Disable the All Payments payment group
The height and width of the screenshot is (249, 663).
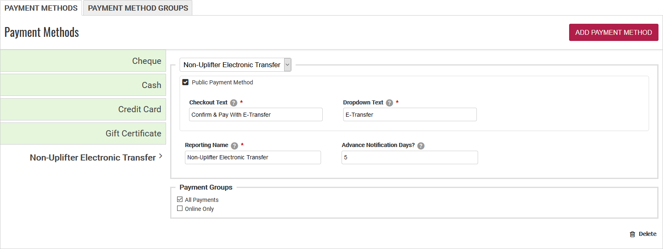pos(180,199)
